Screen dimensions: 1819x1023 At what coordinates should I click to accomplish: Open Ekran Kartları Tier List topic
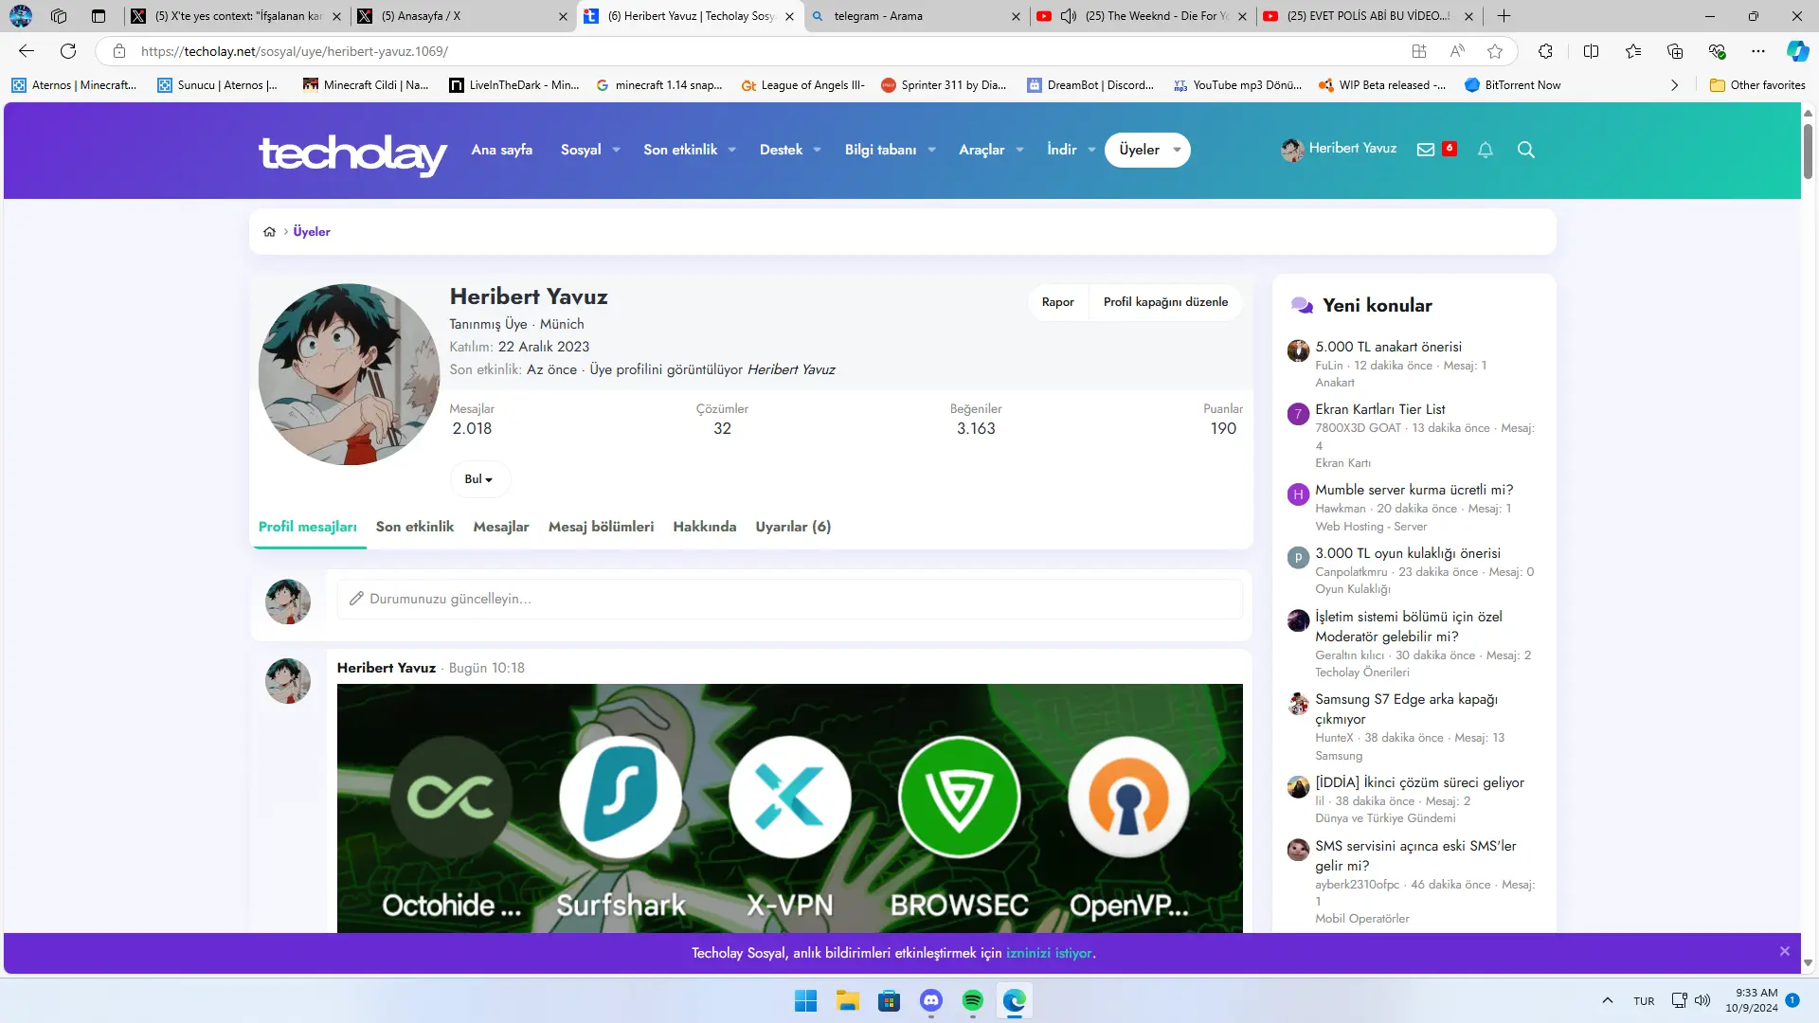tap(1380, 409)
